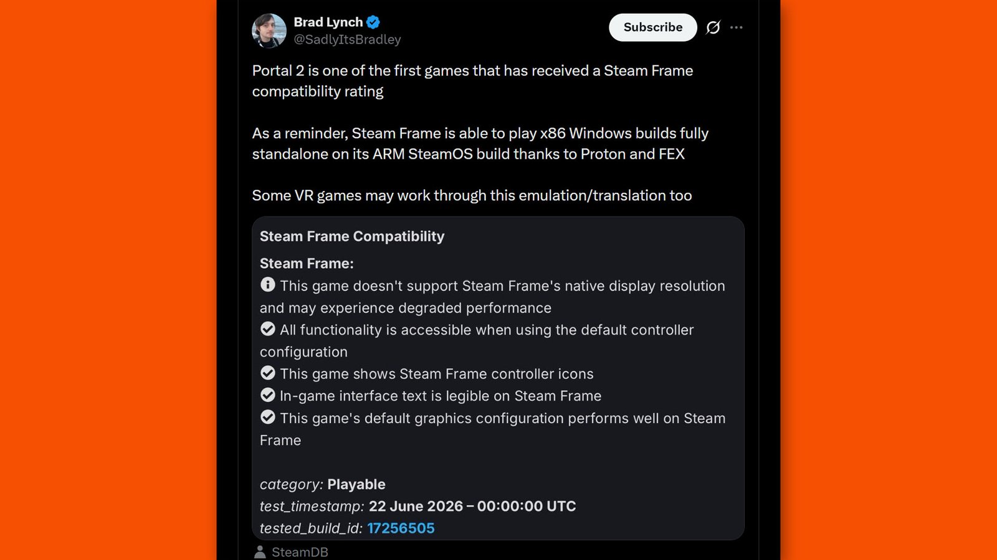Open the three-dot more options menu
The width and height of the screenshot is (997, 560).
coord(737,27)
